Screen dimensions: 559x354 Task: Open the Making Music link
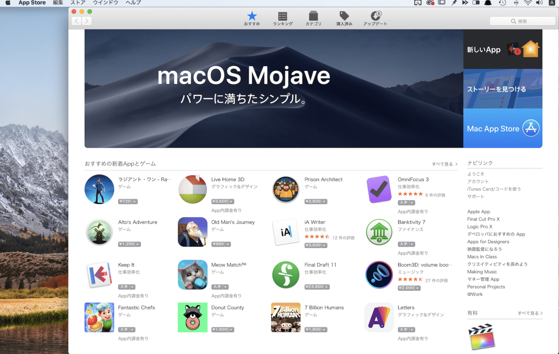coord(482,272)
